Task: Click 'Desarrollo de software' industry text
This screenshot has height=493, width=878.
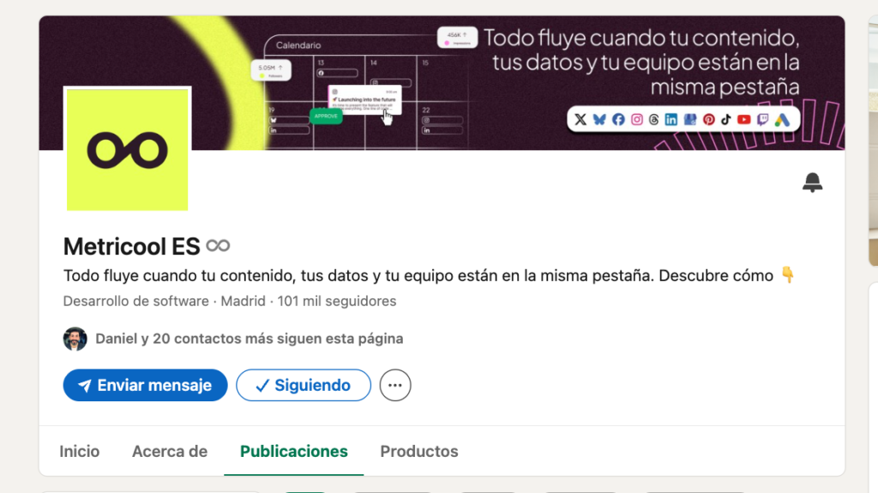Action: tap(136, 301)
